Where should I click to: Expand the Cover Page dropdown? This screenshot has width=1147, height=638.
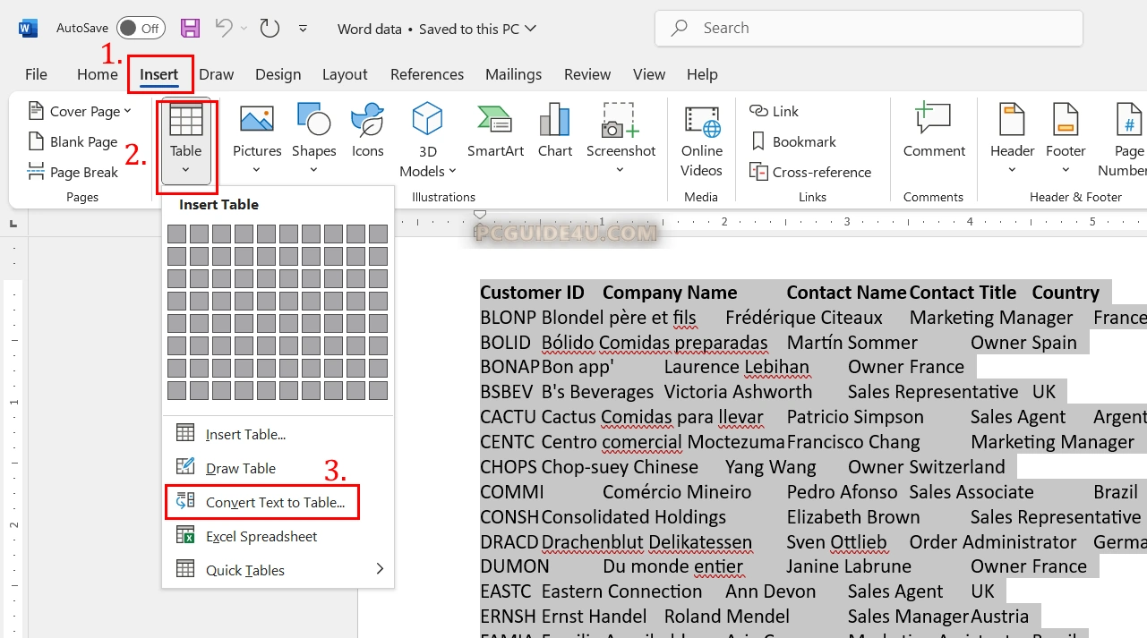(127, 111)
